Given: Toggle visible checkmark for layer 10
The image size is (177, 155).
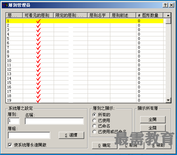Looking at the screenshot, I should click(x=38, y=61).
